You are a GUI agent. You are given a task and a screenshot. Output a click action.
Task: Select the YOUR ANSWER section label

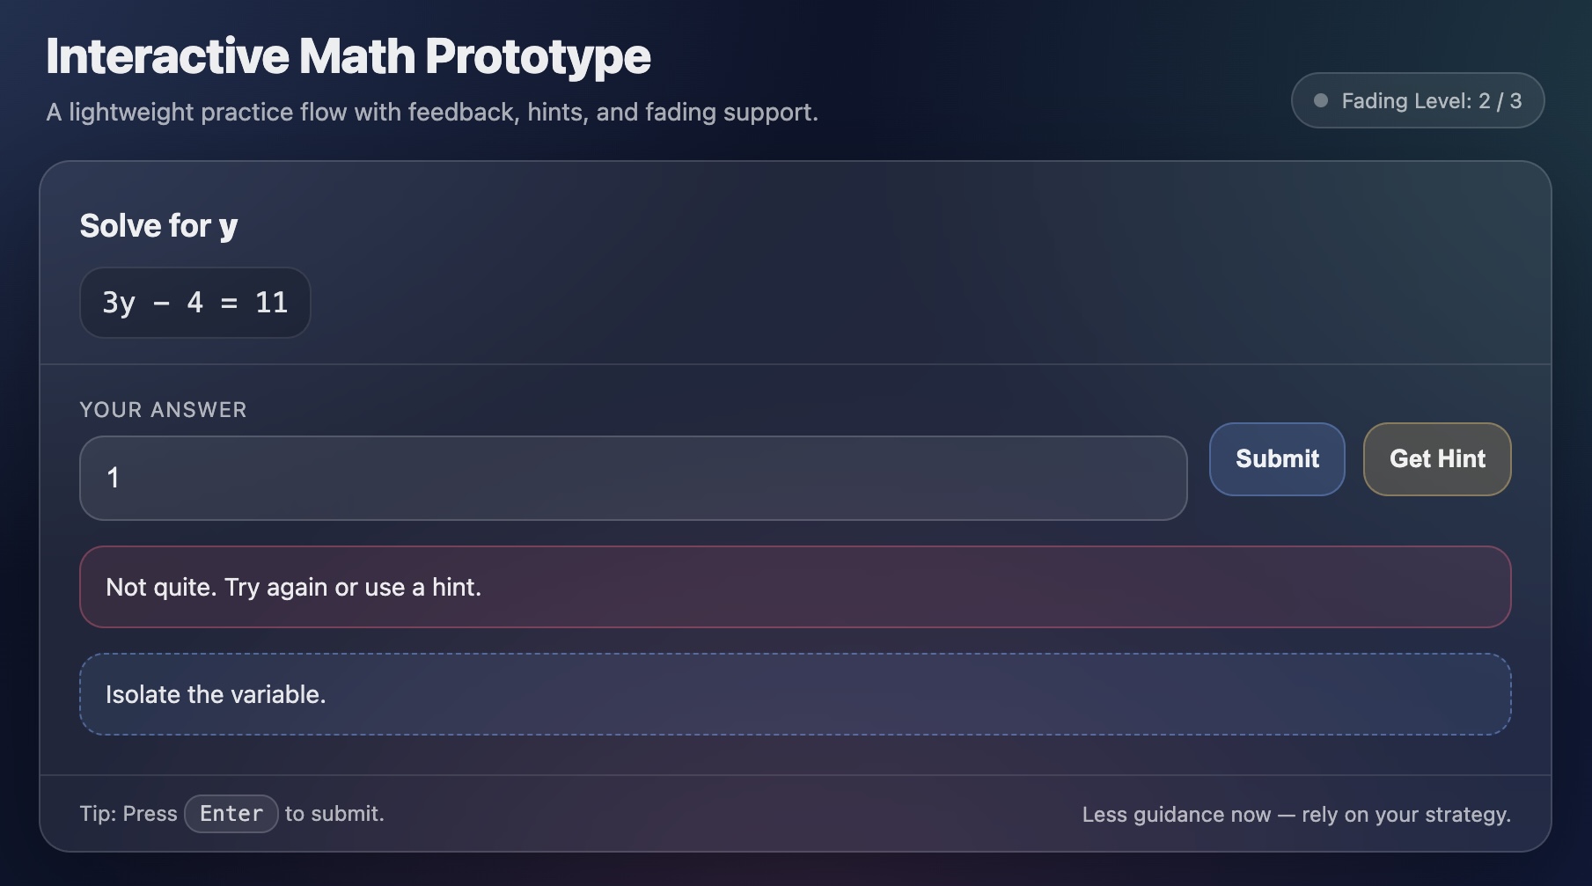(162, 409)
